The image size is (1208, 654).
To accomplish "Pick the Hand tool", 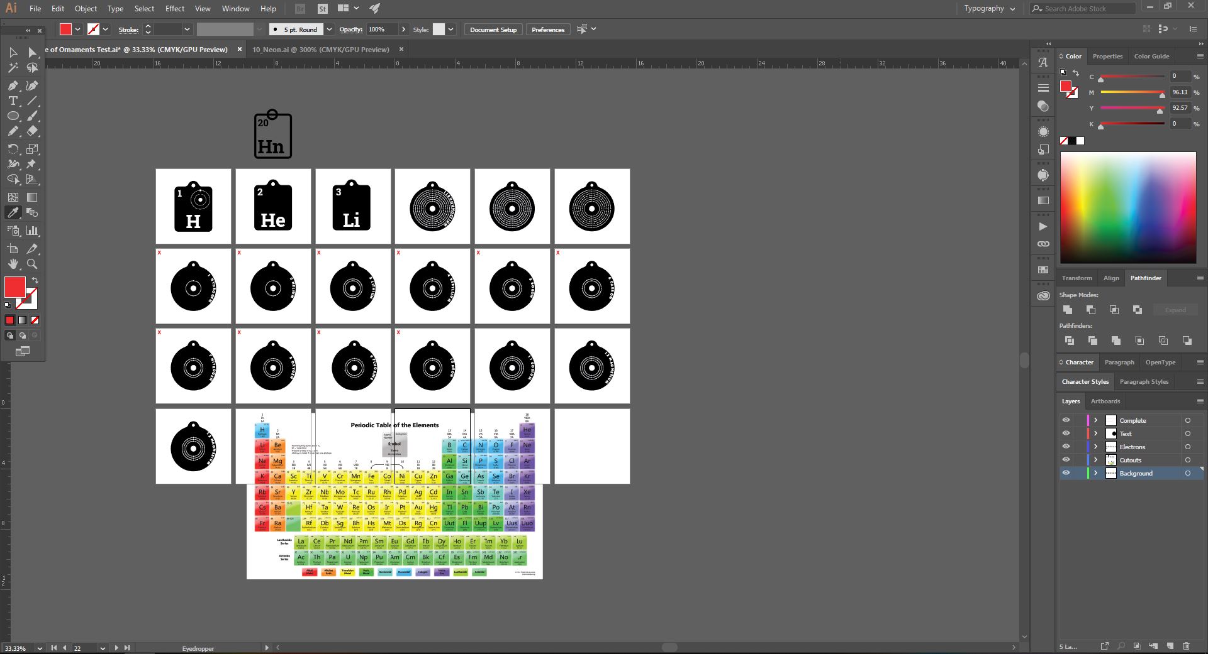I will (x=13, y=264).
